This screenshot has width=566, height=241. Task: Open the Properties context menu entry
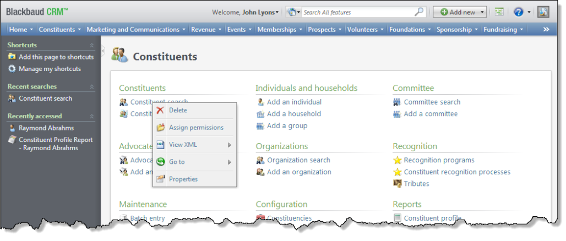tap(183, 179)
